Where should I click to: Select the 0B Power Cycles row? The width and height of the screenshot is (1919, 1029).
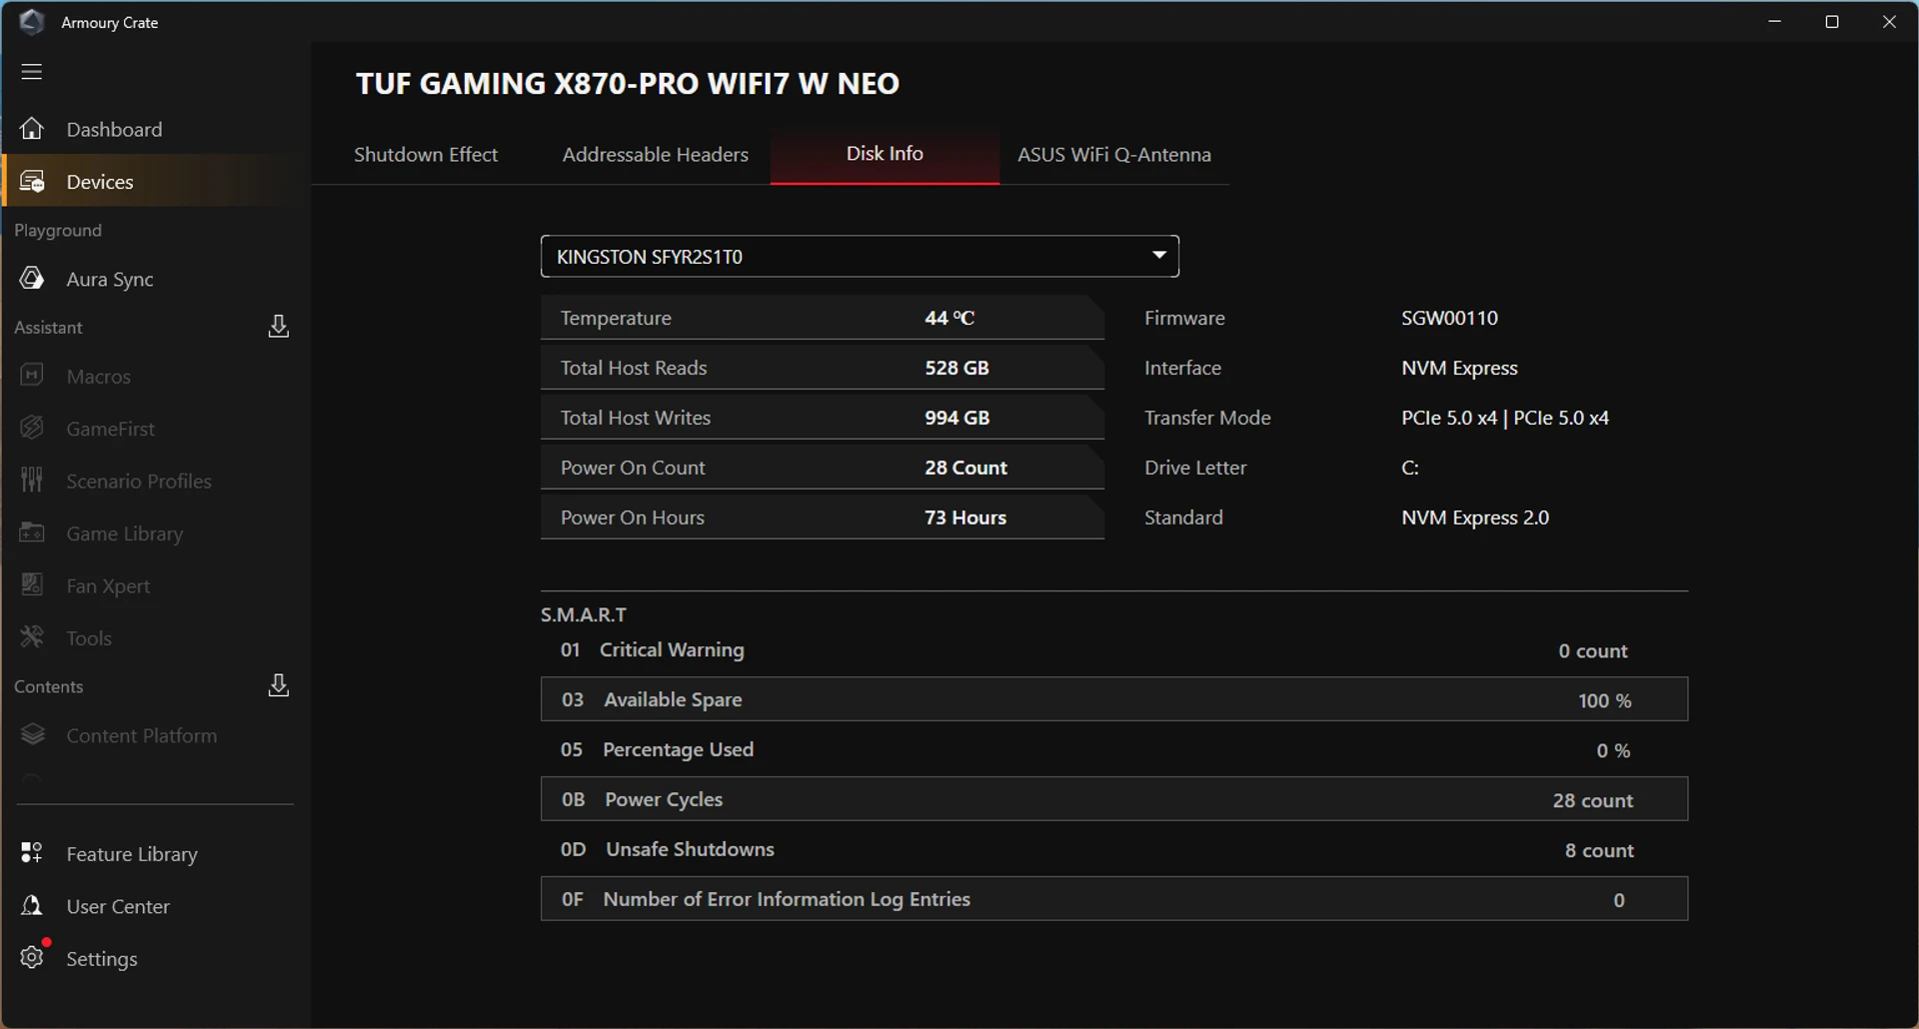pyautogui.click(x=1114, y=799)
